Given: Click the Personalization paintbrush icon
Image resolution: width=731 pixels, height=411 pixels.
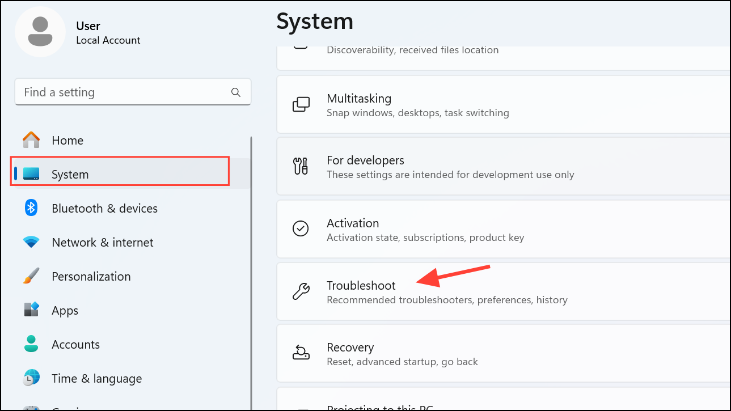Looking at the screenshot, I should (x=31, y=276).
